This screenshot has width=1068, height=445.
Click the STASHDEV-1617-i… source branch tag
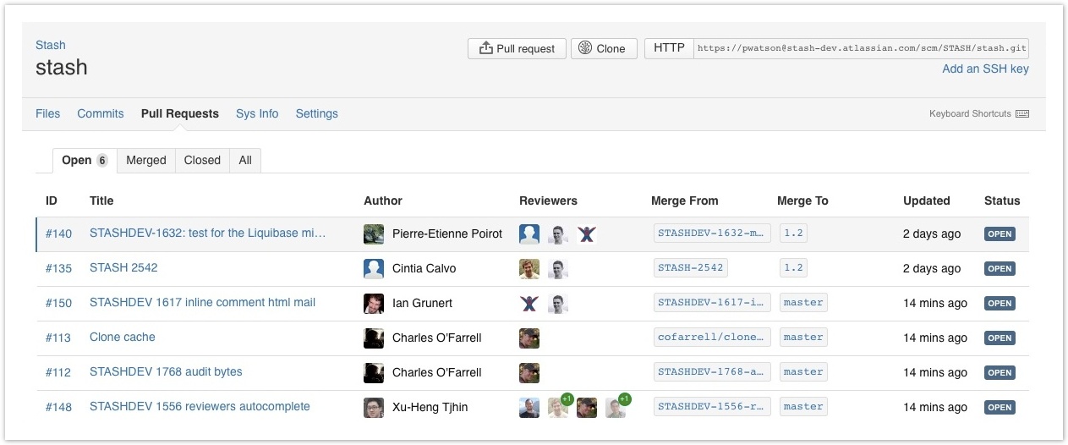(712, 303)
